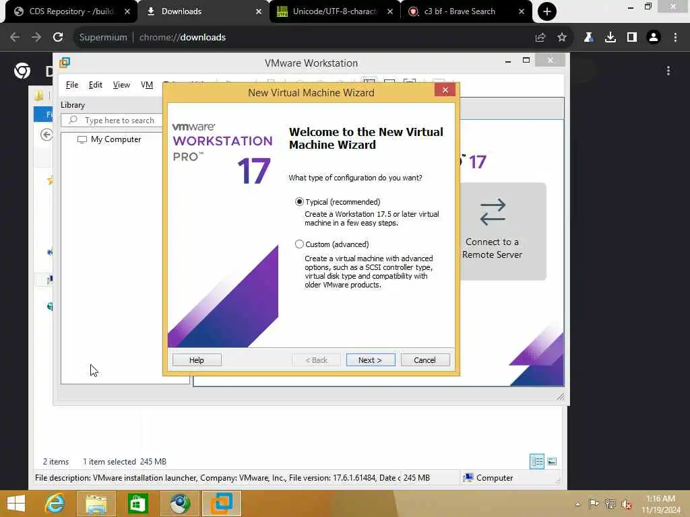Click the browser back arrow
Screen dimensions: 690x517
pos(15,38)
